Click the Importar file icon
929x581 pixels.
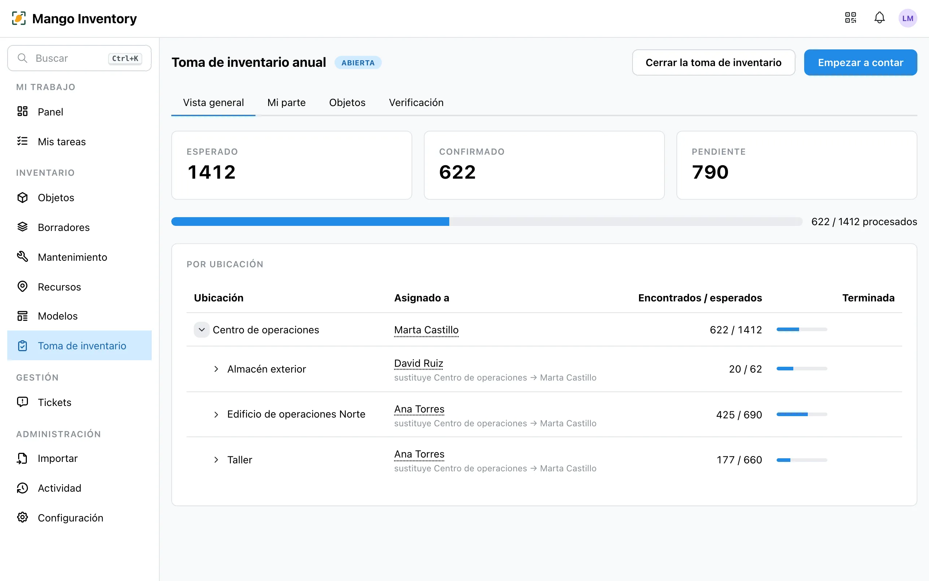pyautogui.click(x=22, y=458)
